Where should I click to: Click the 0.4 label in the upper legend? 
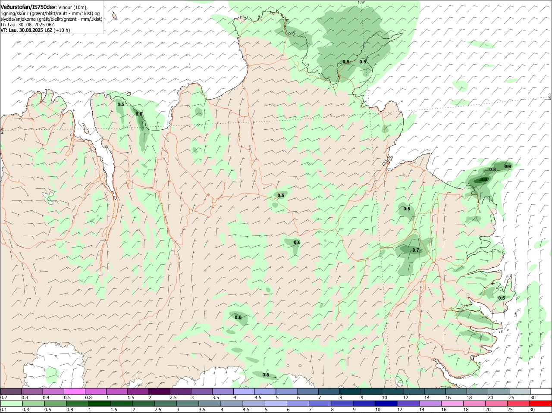[x=46, y=397]
